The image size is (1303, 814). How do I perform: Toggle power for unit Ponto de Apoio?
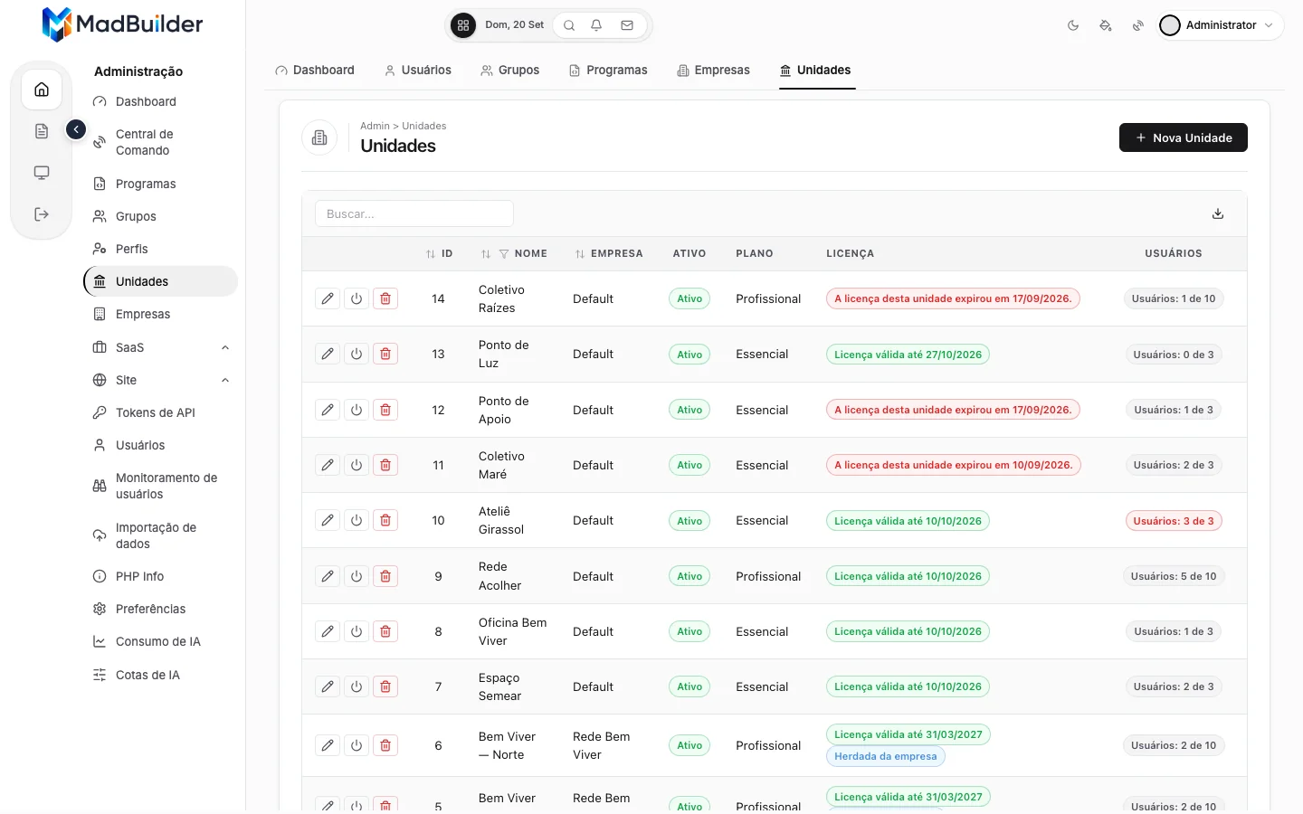(357, 410)
